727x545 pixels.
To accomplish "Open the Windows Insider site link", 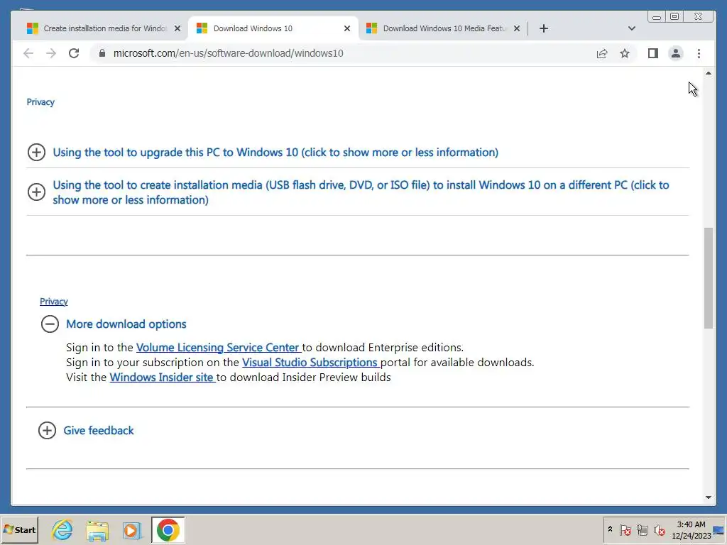I will point(162,378).
